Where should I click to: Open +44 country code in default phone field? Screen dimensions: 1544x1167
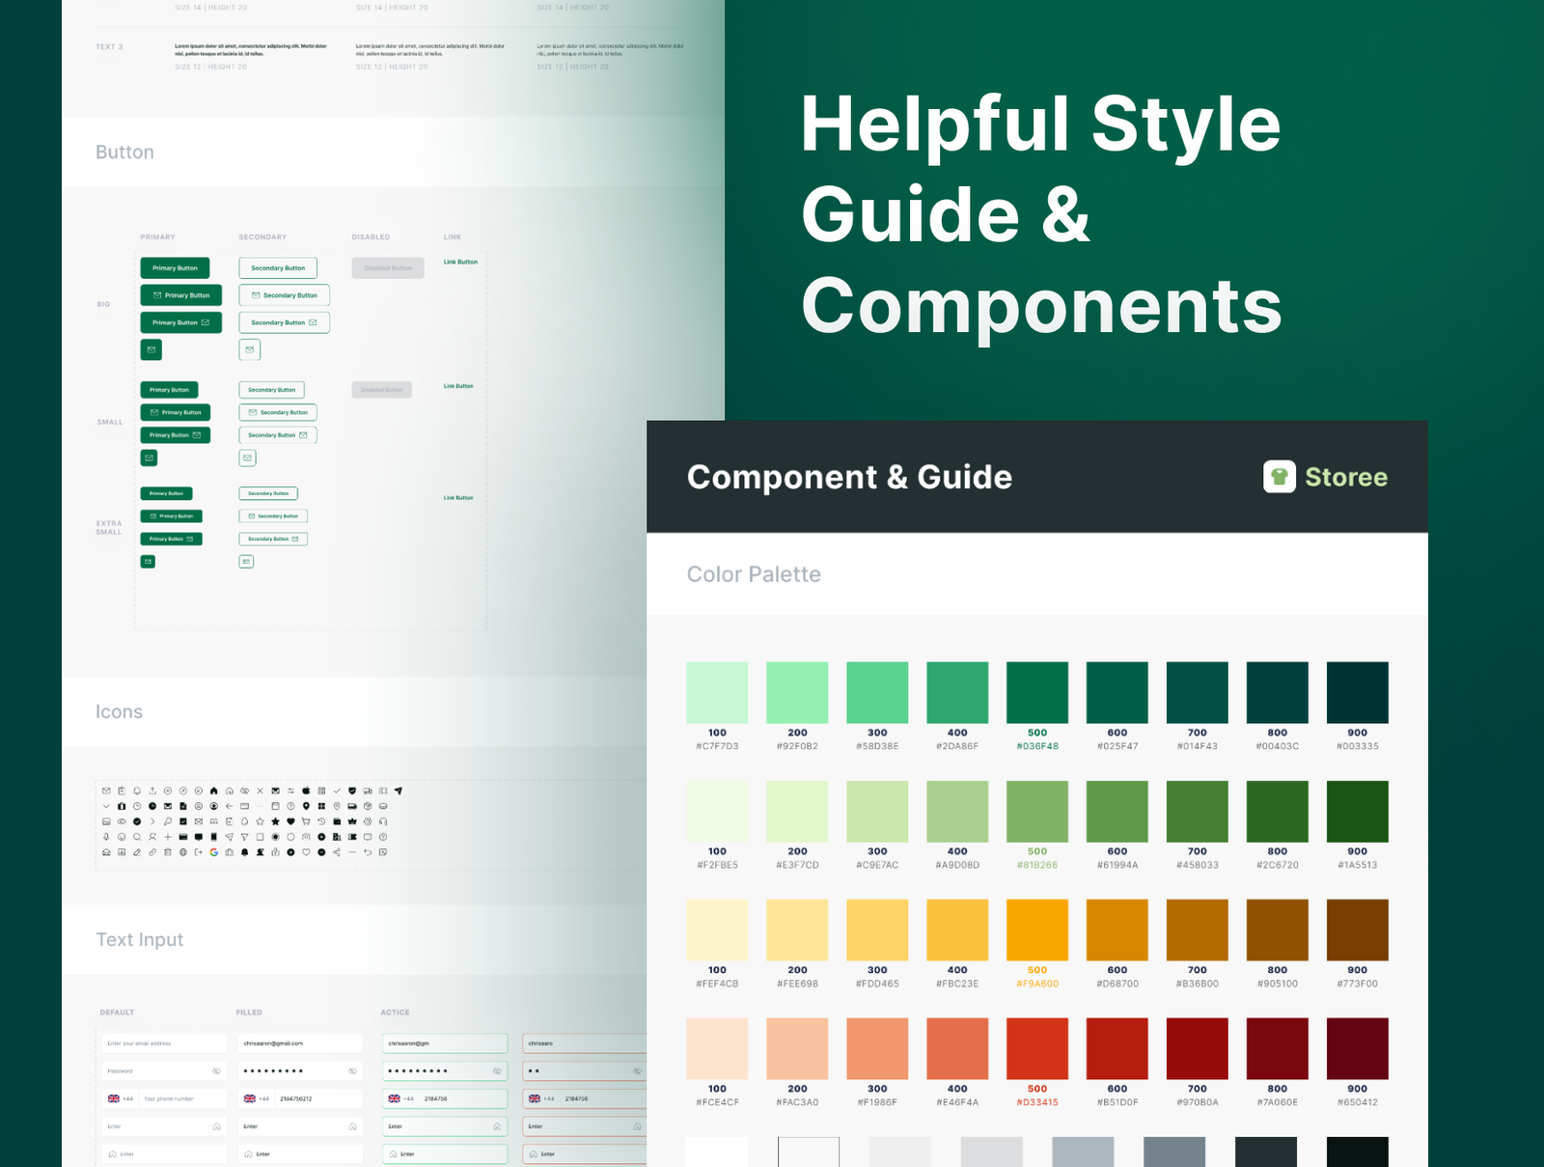121,1098
